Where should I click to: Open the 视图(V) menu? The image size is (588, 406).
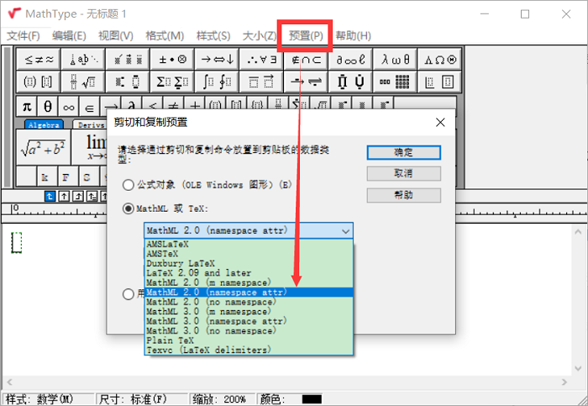click(116, 36)
